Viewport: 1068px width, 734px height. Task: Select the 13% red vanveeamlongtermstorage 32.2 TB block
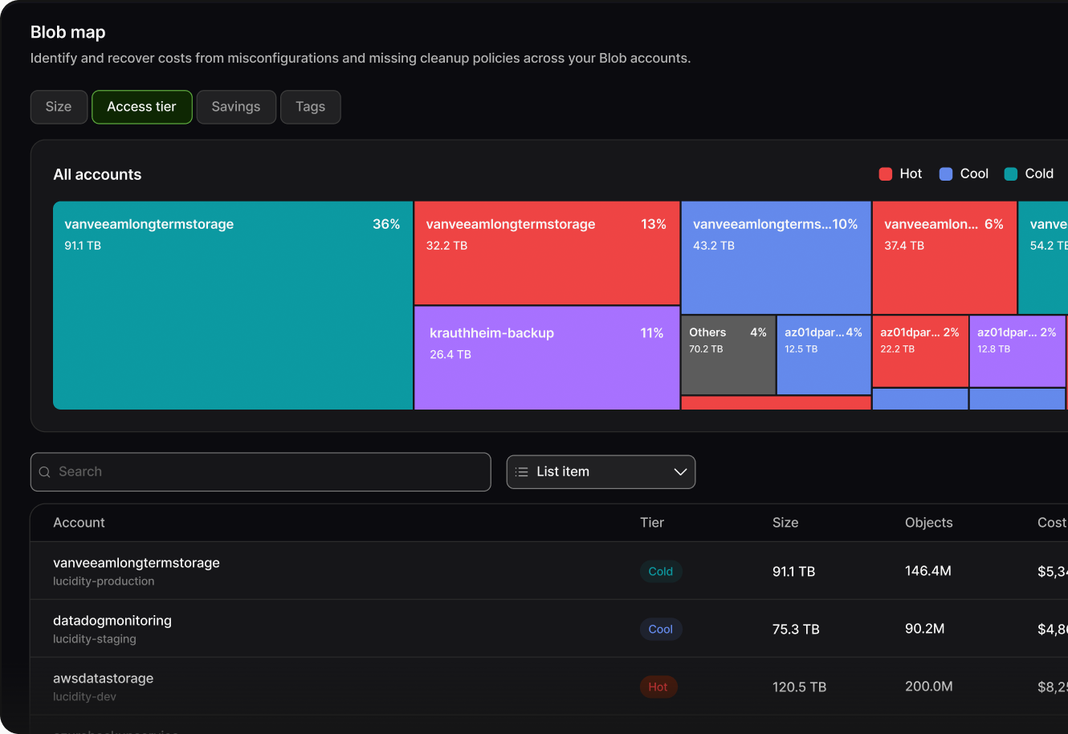(547, 253)
